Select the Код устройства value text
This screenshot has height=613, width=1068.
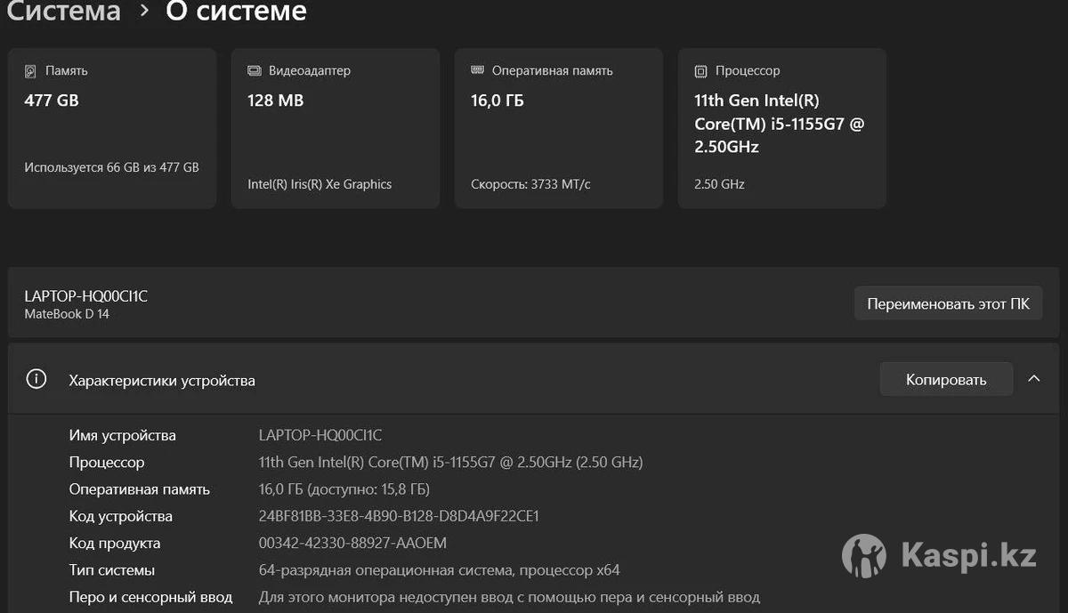(x=399, y=516)
